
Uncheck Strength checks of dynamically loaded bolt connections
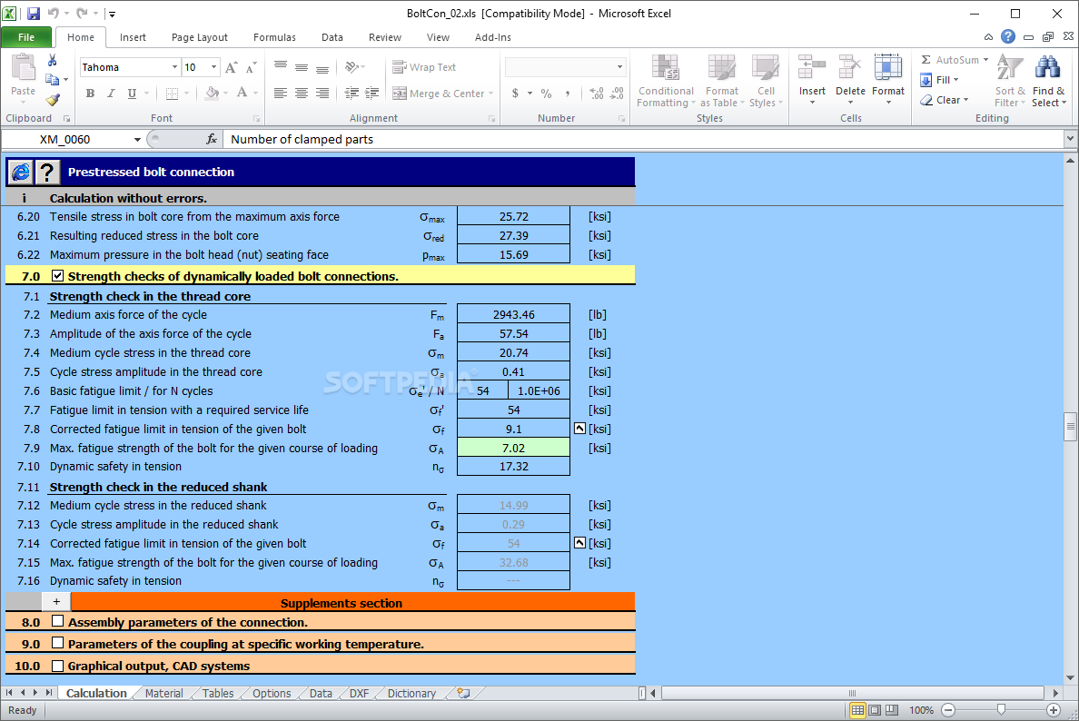pos(58,276)
